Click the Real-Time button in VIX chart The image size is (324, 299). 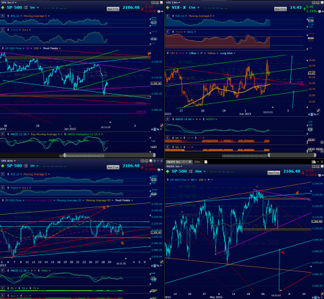coord(280,9)
